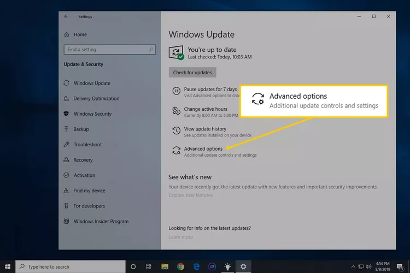
Task: Go back using the Settings back arrow
Action: [x=66, y=16]
